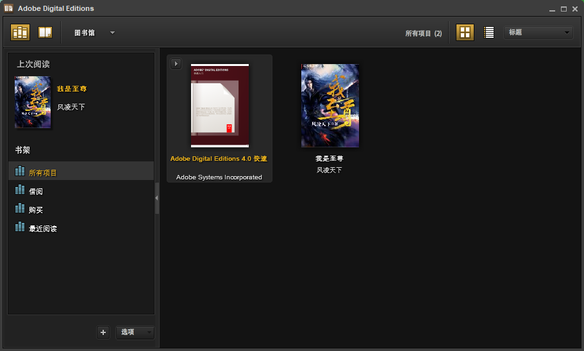Select thumbnail grid view icon
Viewport: 584px width, 351px height.
(465, 33)
